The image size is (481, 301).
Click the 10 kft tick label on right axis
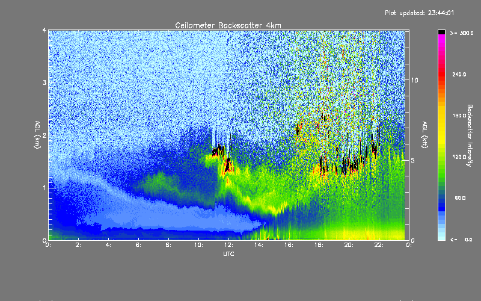coord(414,80)
